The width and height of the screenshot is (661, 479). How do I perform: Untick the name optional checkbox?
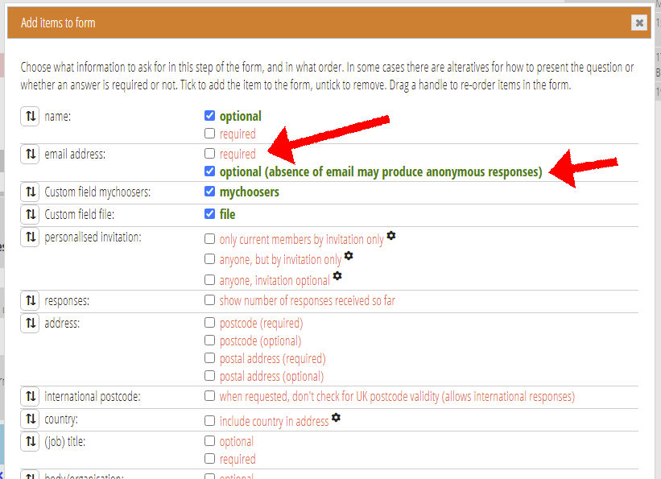209,116
